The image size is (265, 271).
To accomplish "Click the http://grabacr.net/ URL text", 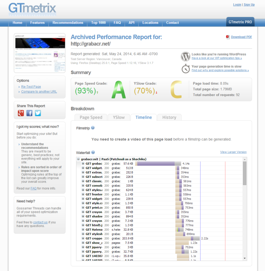I will (90, 44).
